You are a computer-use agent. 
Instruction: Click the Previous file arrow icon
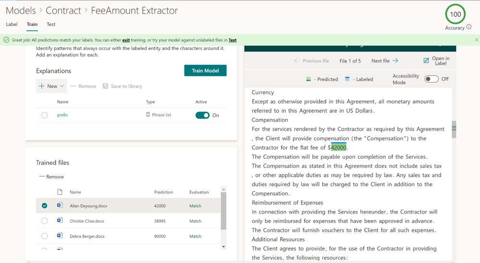(x=297, y=61)
